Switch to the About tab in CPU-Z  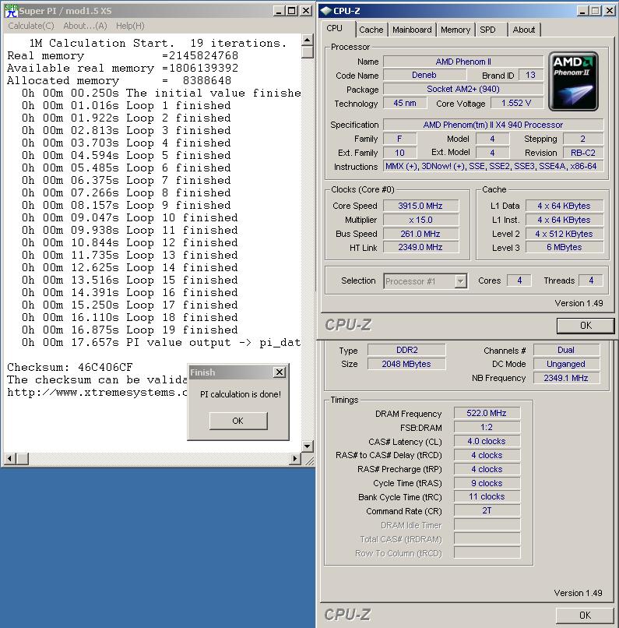[523, 30]
